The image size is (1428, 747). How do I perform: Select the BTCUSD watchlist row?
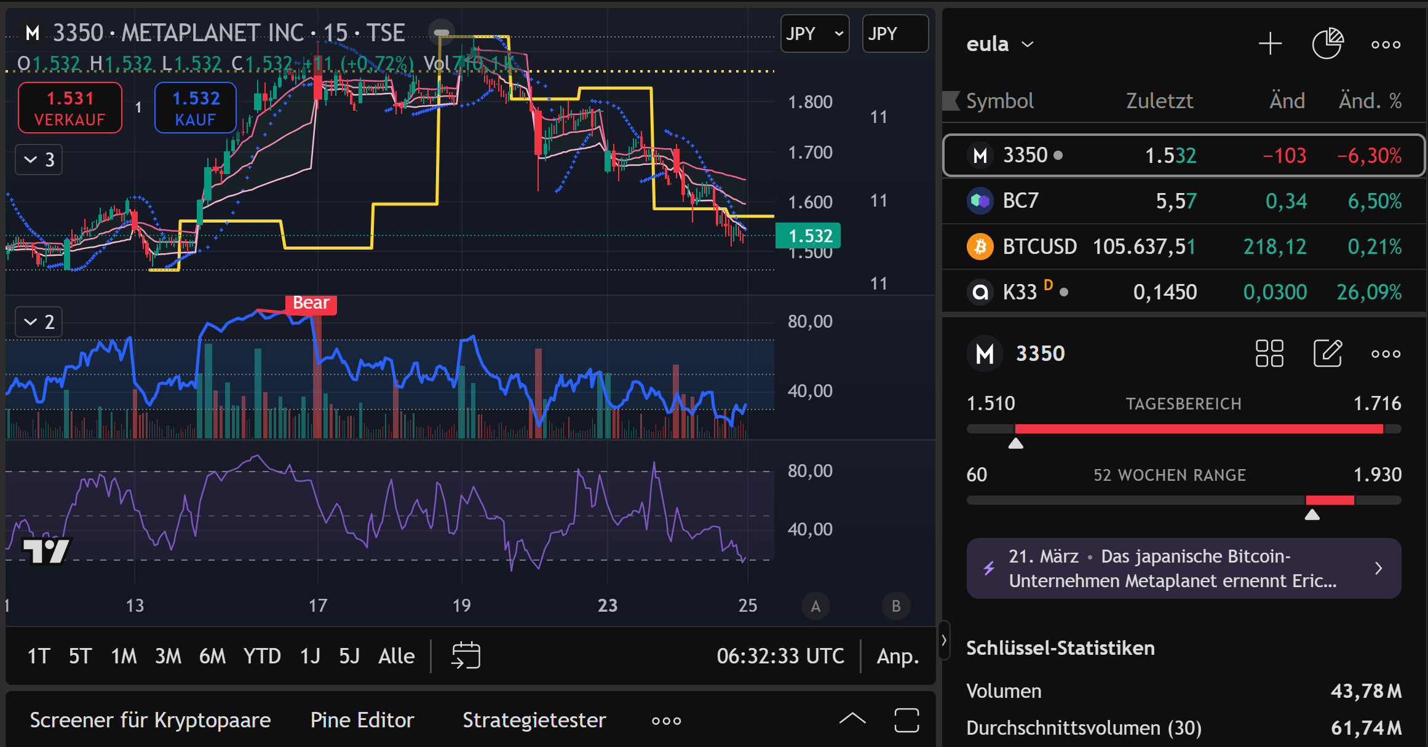pos(1184,247)
